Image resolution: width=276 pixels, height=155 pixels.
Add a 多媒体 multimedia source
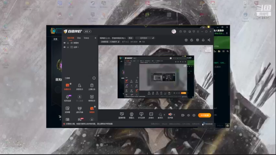[151, 115]
